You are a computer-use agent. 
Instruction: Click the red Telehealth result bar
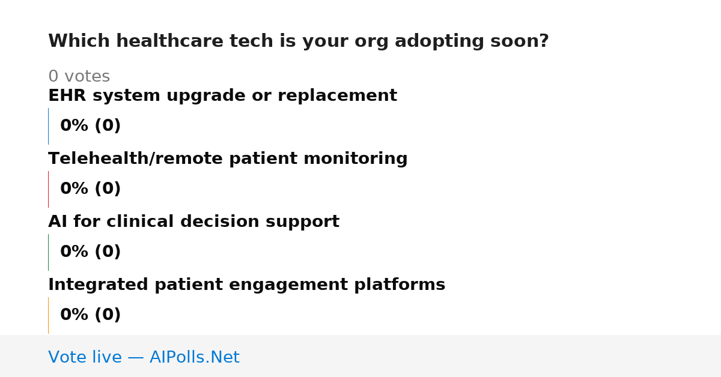49,189
